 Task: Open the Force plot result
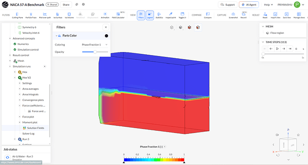(28, 117)
